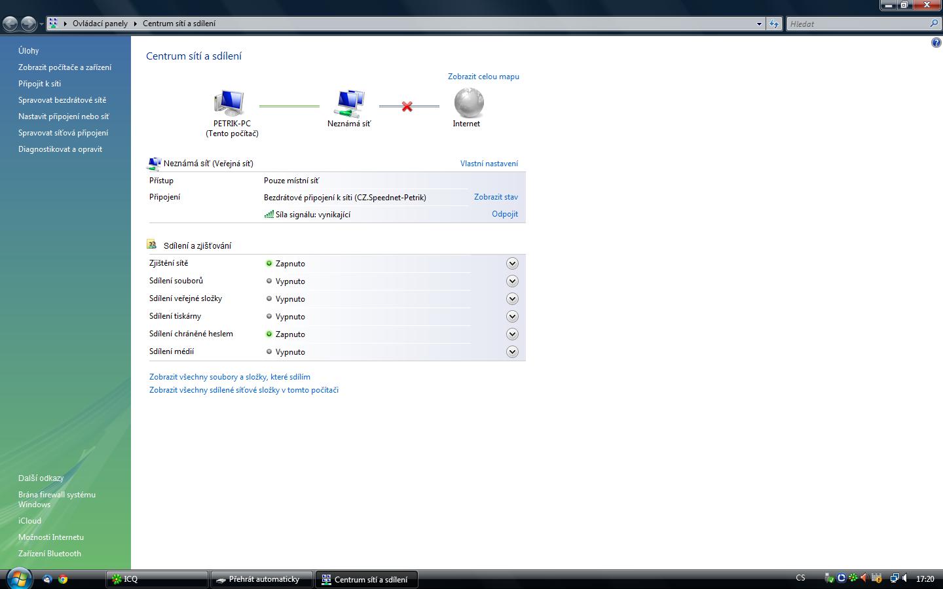
Task: Open the address bar history dropdown arrow
Action: [759, 24]
